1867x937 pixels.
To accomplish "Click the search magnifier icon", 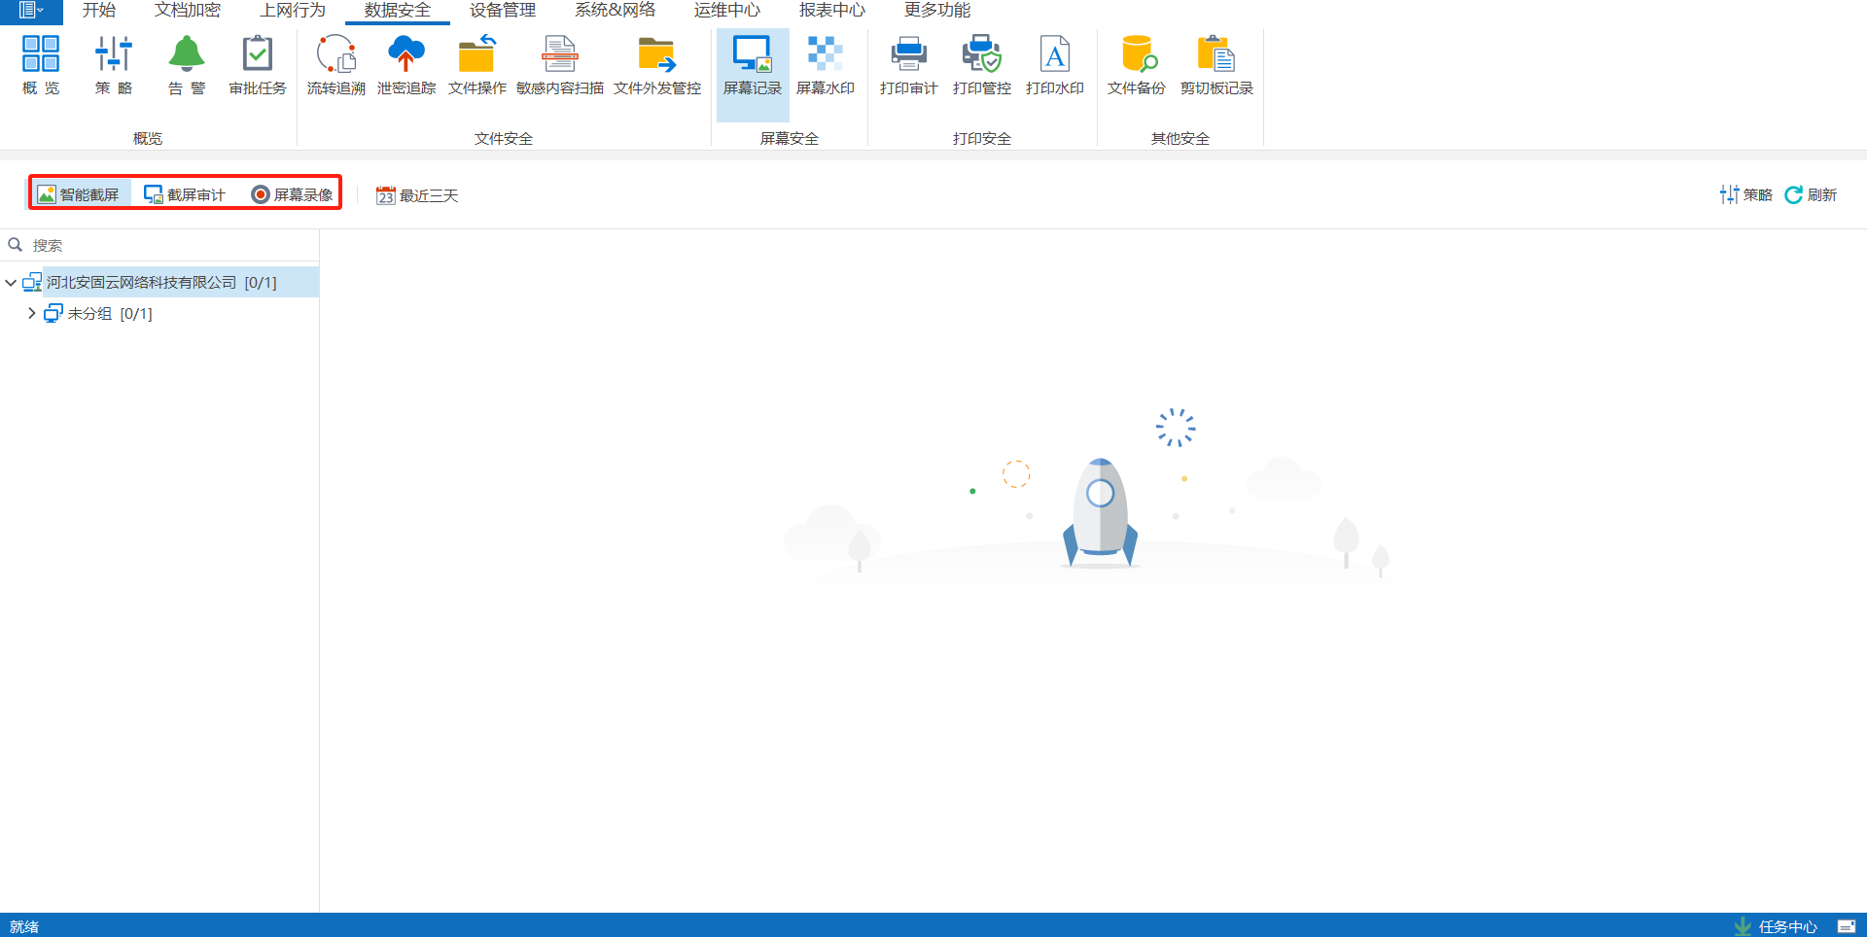I will point(16,245).
